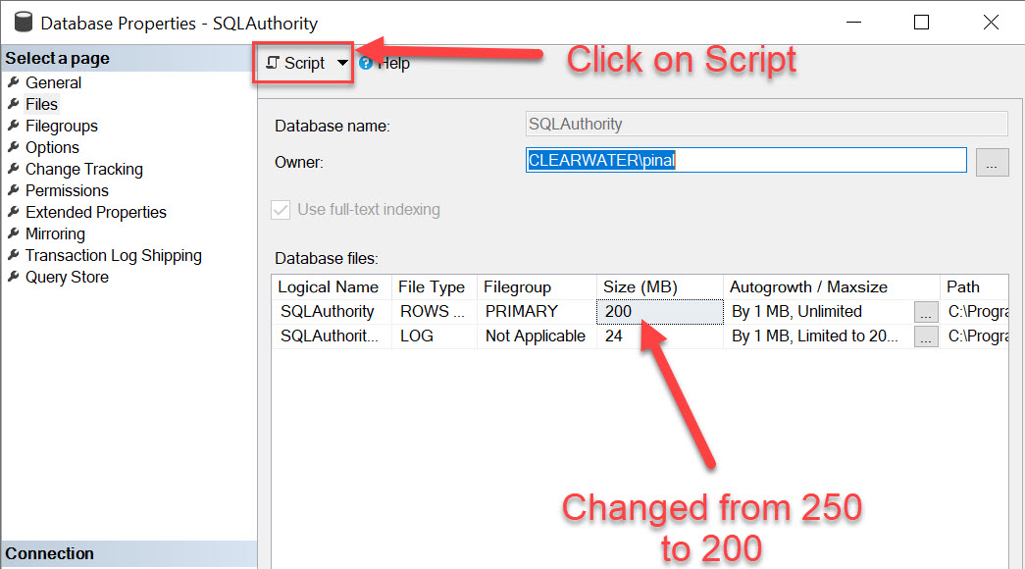Open the General page

[53, 83]
